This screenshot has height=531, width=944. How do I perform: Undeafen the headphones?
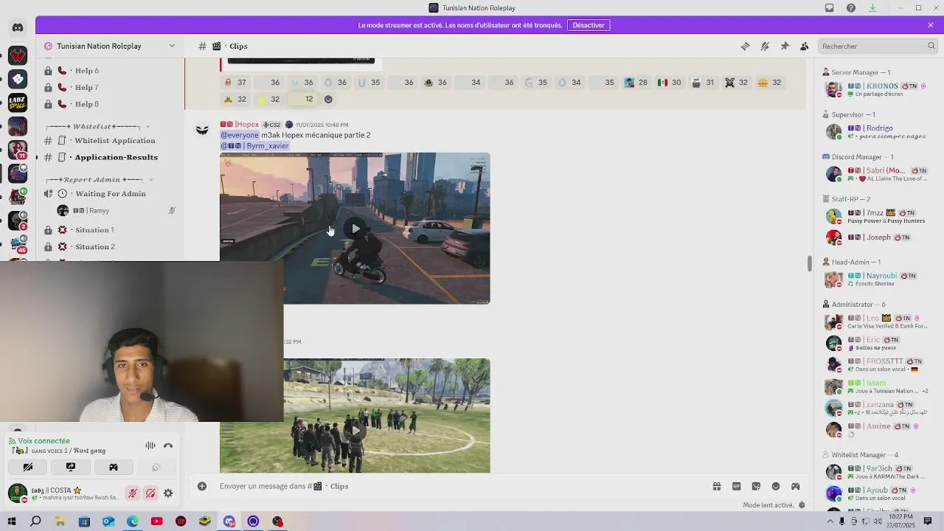point(150,493)
